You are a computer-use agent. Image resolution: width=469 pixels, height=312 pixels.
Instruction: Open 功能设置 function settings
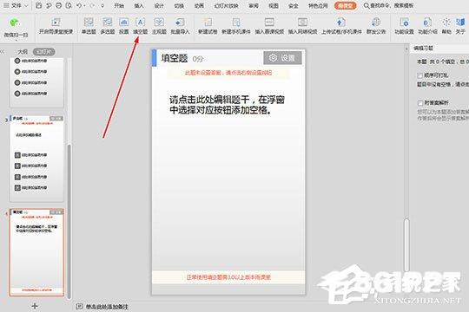[x=404, y=26]
